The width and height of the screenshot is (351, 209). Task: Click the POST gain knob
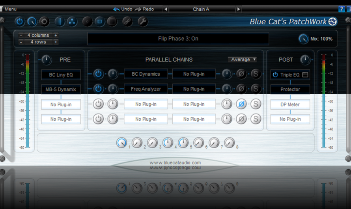pyautogui.click(x=305, y=60)
